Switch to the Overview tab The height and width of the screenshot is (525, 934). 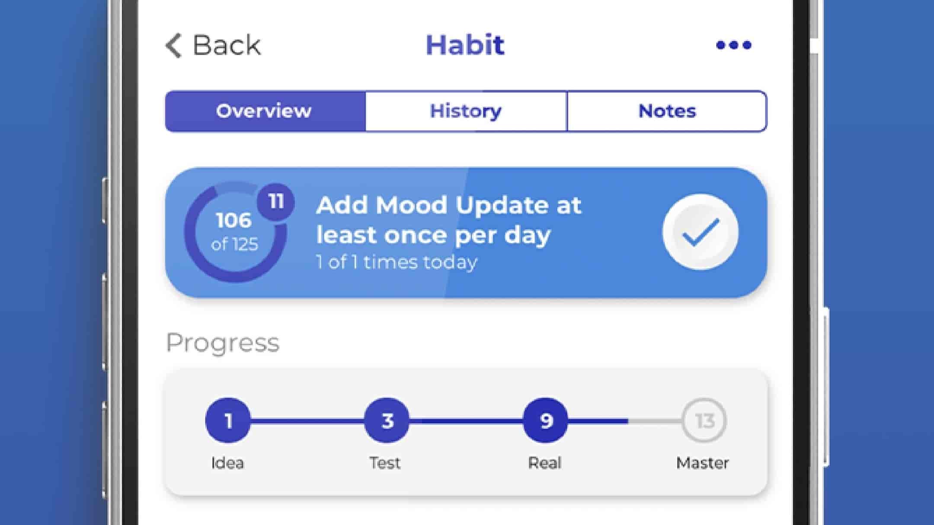point(265,111)
